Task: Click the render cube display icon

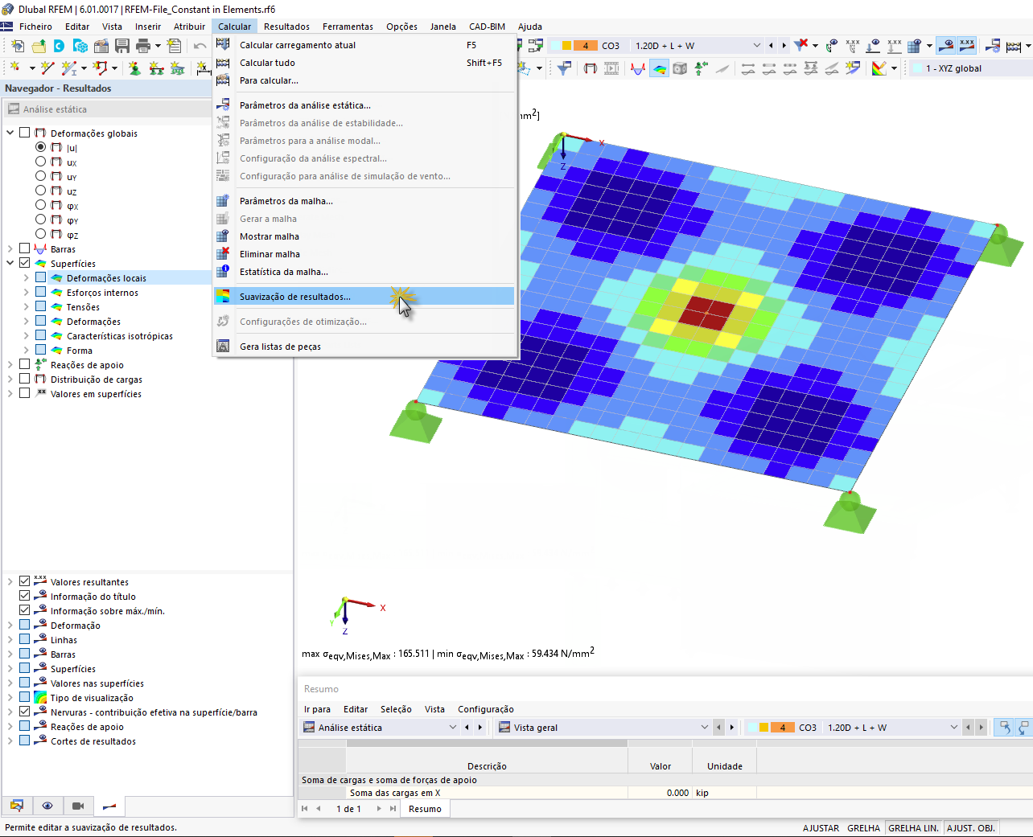Action: tap(679, 68)
